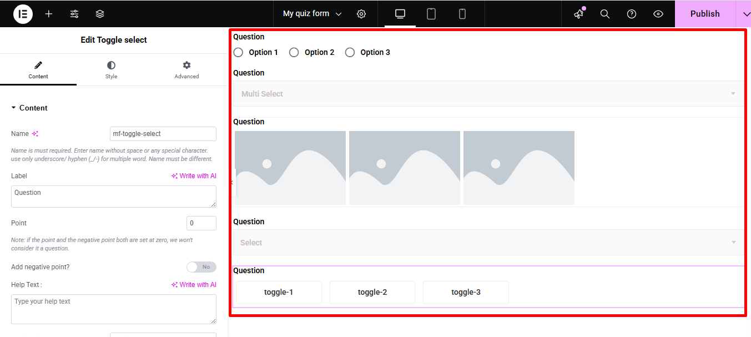Viewport: 751px width, 337px height.
Task: Select the Option 1 radio button
Action: coord(239,52)
